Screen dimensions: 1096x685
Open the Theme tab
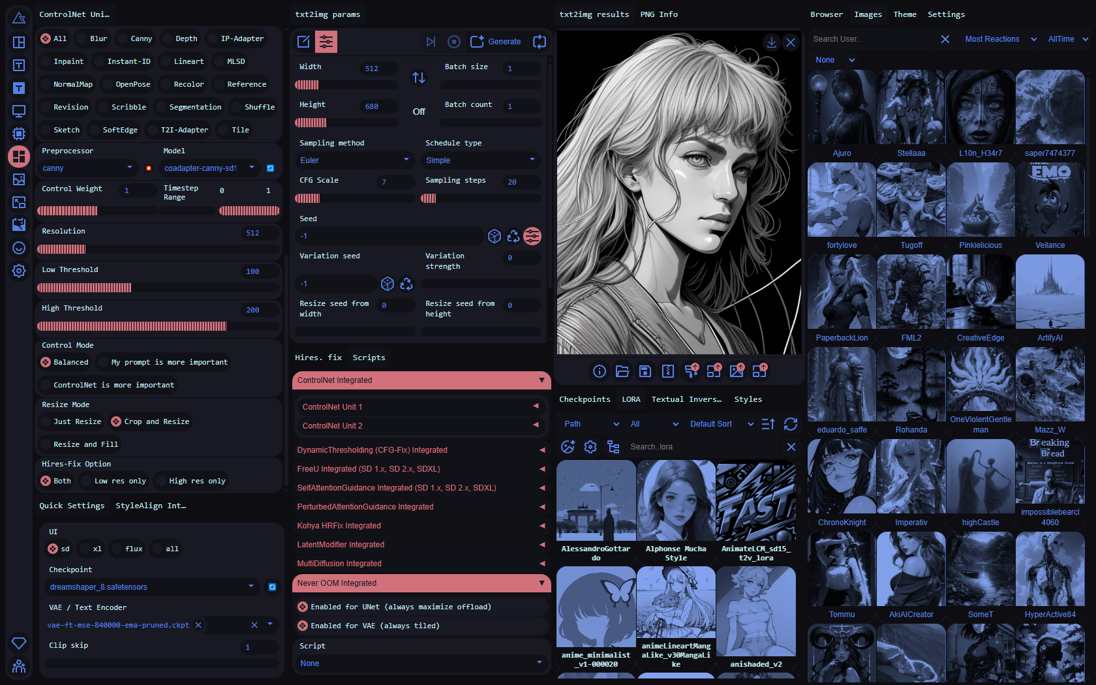(905, 14)
